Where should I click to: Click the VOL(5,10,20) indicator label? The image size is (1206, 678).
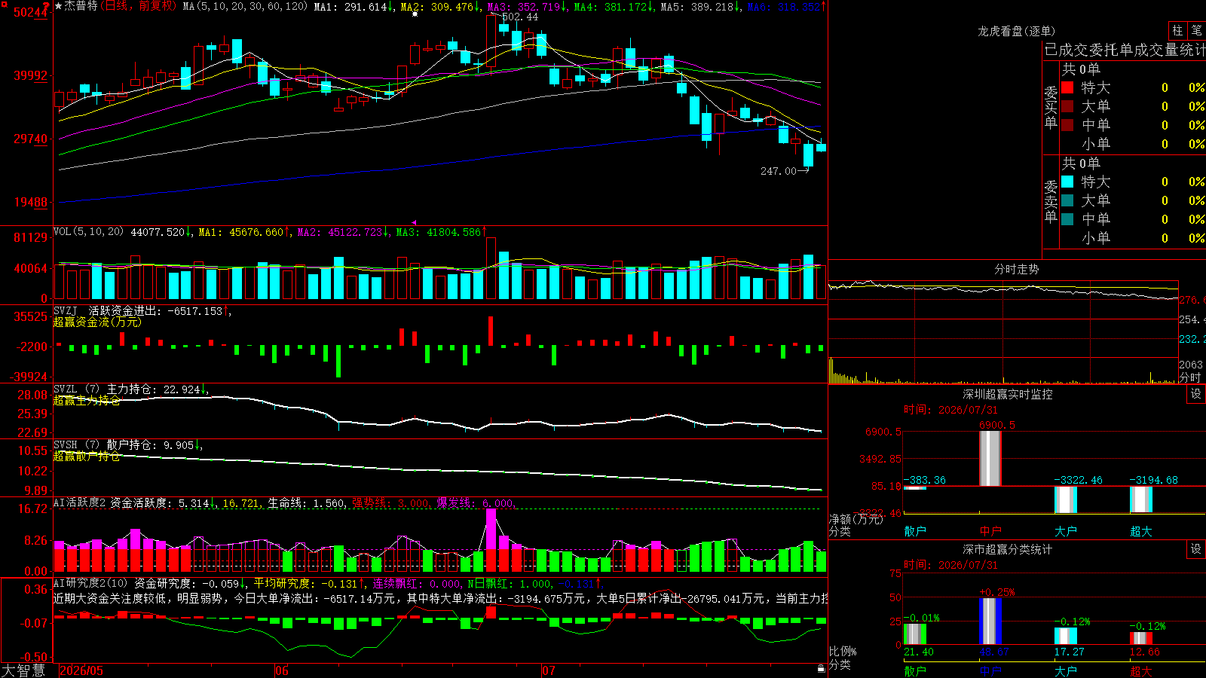[89, 232]
